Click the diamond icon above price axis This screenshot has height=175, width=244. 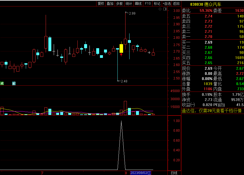pyautogui.click(x=160, y=9)
